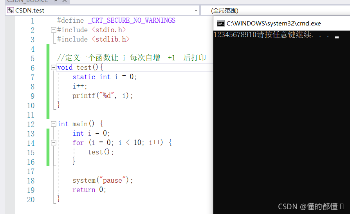Click the cmd.exe window icon
The image size is (350, 214).
click(x=220, y=24)
